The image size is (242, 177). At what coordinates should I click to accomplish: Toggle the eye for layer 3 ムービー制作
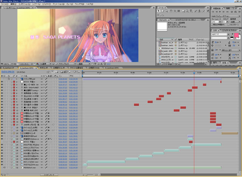pos(2,85)
